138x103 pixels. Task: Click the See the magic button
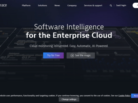[81, 56]
